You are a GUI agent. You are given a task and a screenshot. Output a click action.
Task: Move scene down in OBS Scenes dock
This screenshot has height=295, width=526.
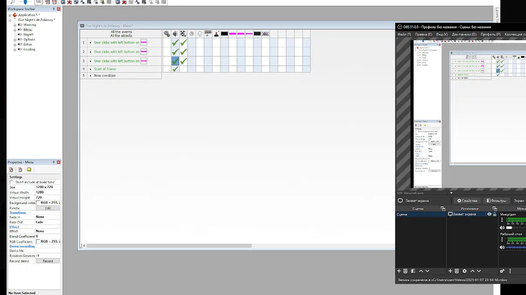point(427,271)
